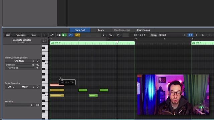
Task: Open the View menu
Action: [36, 35]
